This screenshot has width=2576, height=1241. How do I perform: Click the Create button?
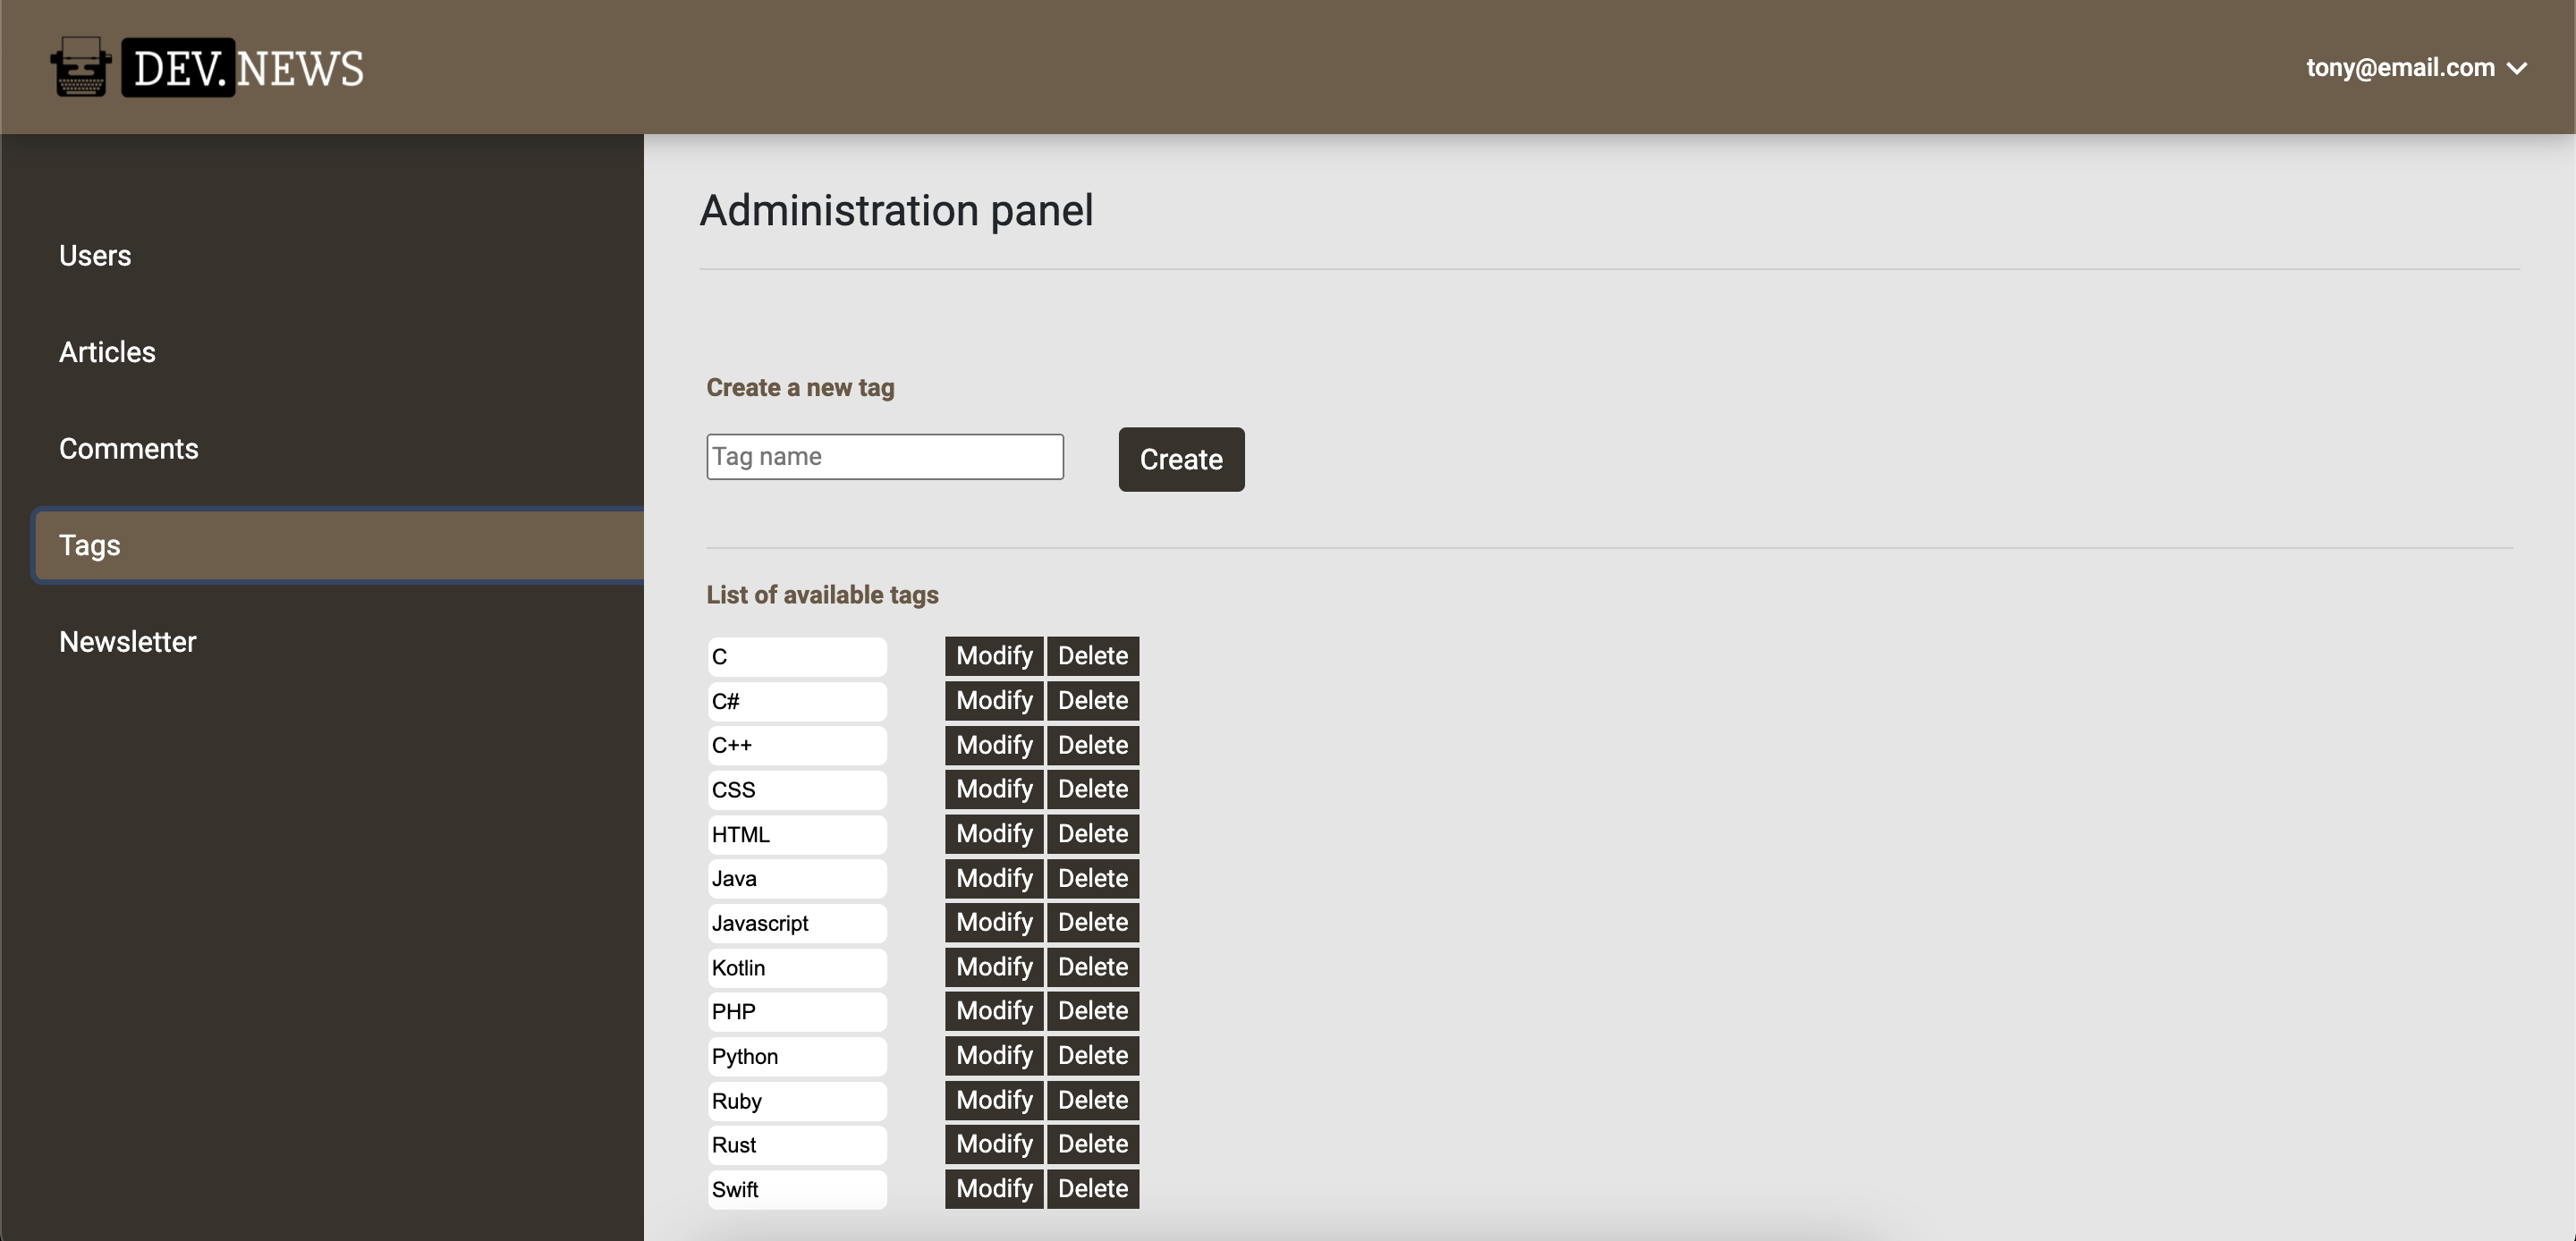coord(1181,459)
